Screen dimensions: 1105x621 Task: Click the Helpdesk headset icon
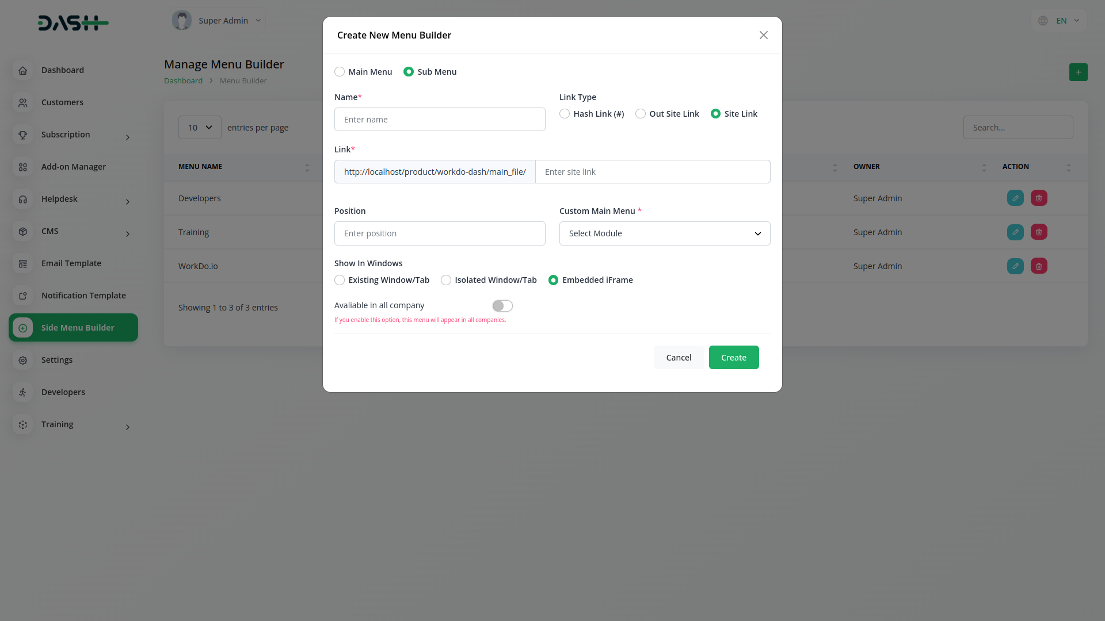point(22,199)
